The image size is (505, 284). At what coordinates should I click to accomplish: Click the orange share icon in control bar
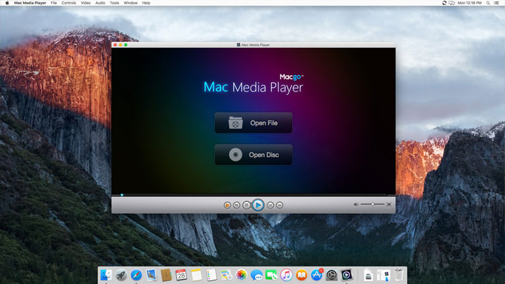(227, 205)
